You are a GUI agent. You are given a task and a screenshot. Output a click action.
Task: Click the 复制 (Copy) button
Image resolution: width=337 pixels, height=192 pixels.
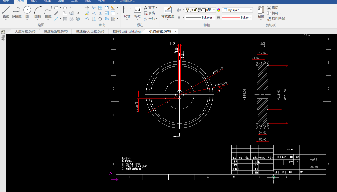pyautogui.click(x=273, y=13)
